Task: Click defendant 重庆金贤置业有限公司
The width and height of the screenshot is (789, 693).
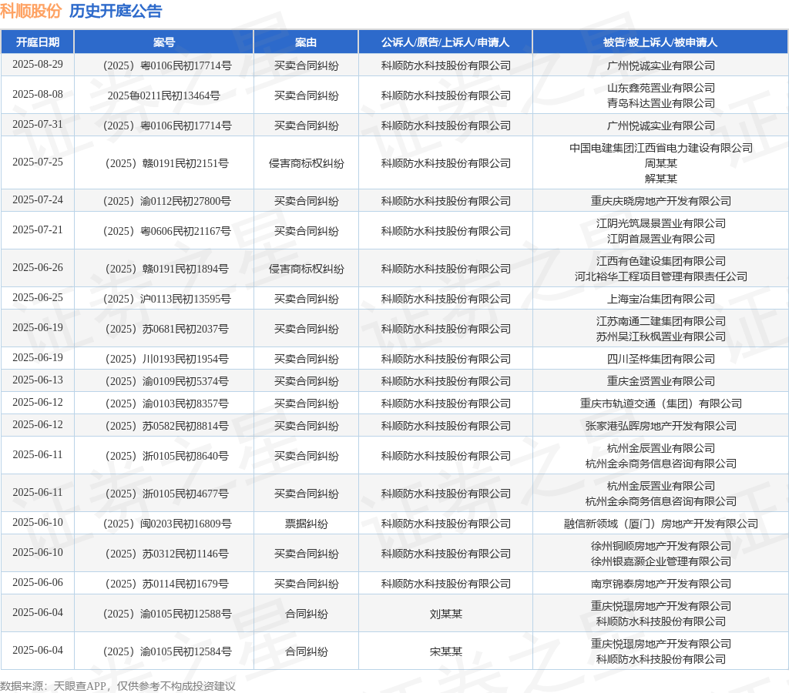Action: click(x=660, y=381)
